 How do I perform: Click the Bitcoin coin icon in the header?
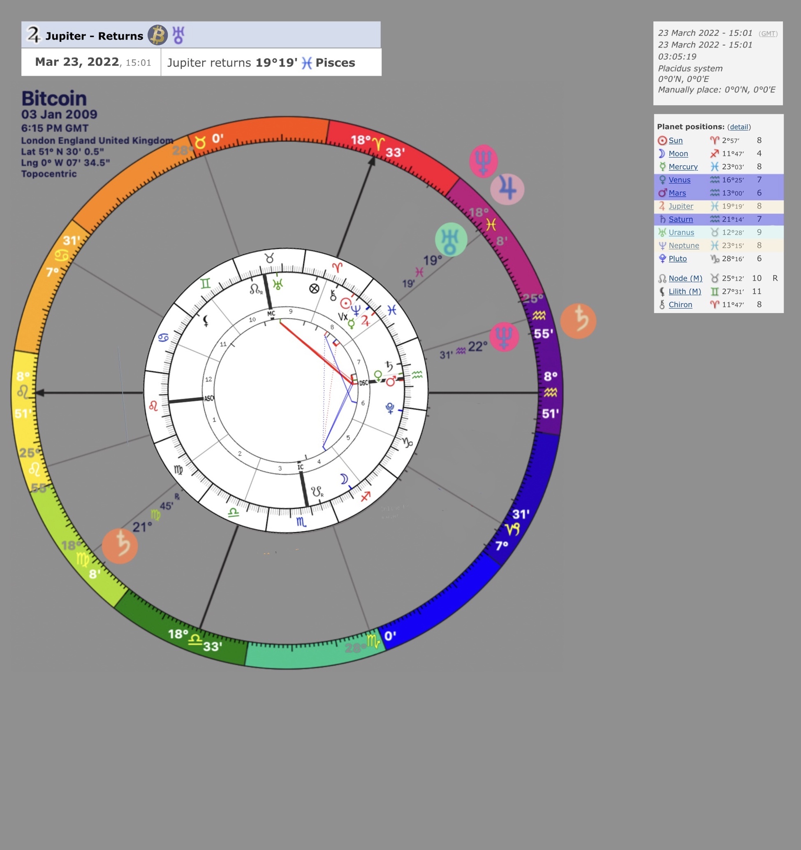point(158,35)
